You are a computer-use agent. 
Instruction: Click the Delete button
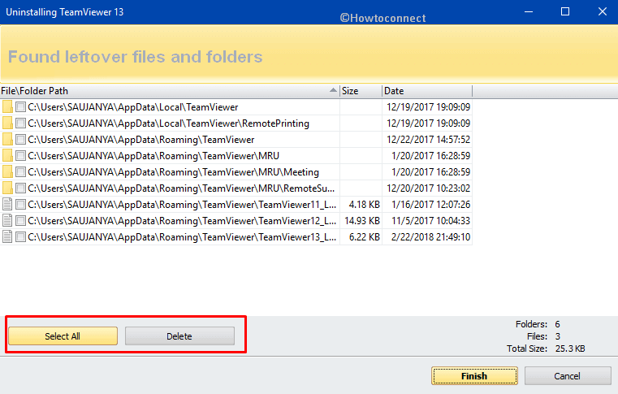pos(179,336)
